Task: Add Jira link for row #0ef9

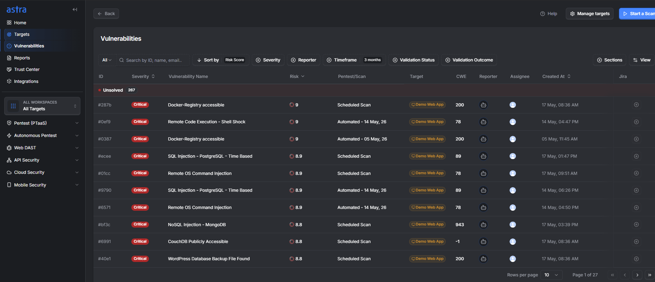Action: pos(636,122)
